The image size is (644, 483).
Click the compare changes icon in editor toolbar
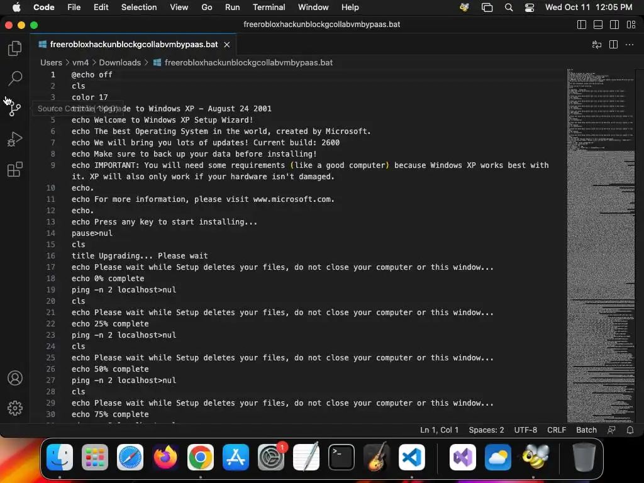point(596,45)
